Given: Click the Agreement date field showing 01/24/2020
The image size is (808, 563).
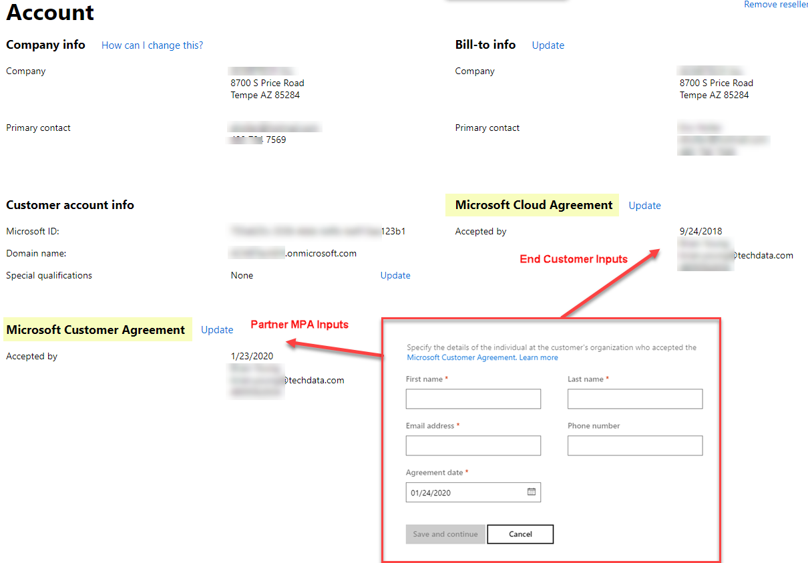Looking at the screenshot, I should coord(473,492).
